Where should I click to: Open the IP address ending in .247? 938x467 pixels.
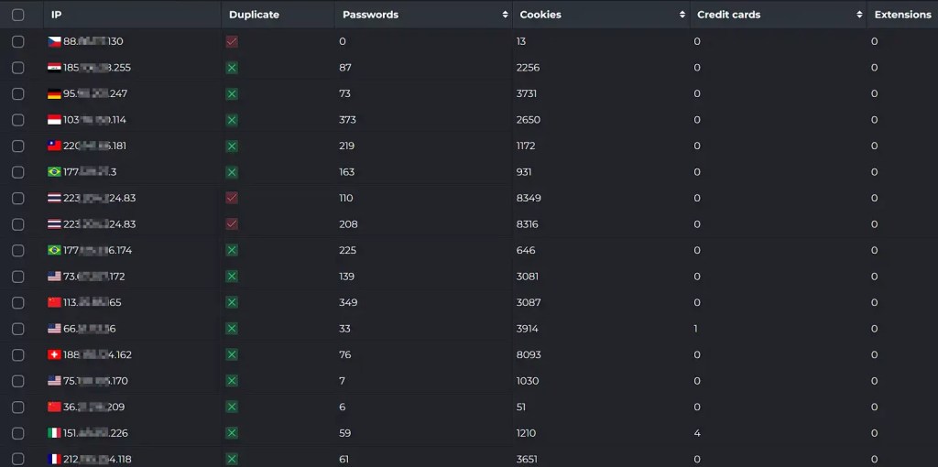95,93
